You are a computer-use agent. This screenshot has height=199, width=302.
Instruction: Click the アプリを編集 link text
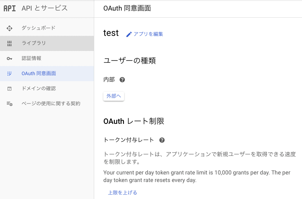tap(148, 34)
